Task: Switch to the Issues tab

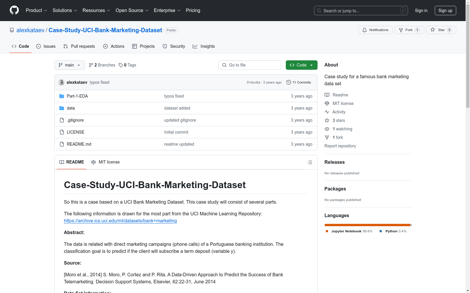Action: tap(46, 46)
